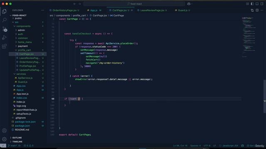The width and height of the screenshot is (266, 149).
Task: Switch to the App.js tab
Action: click(x=94, y=10)
